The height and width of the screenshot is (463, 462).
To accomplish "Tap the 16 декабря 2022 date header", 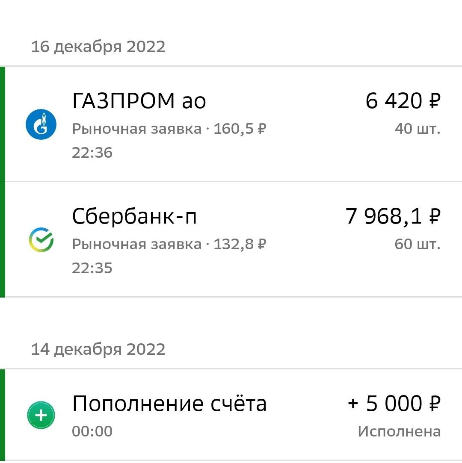I will click(98, 47).
